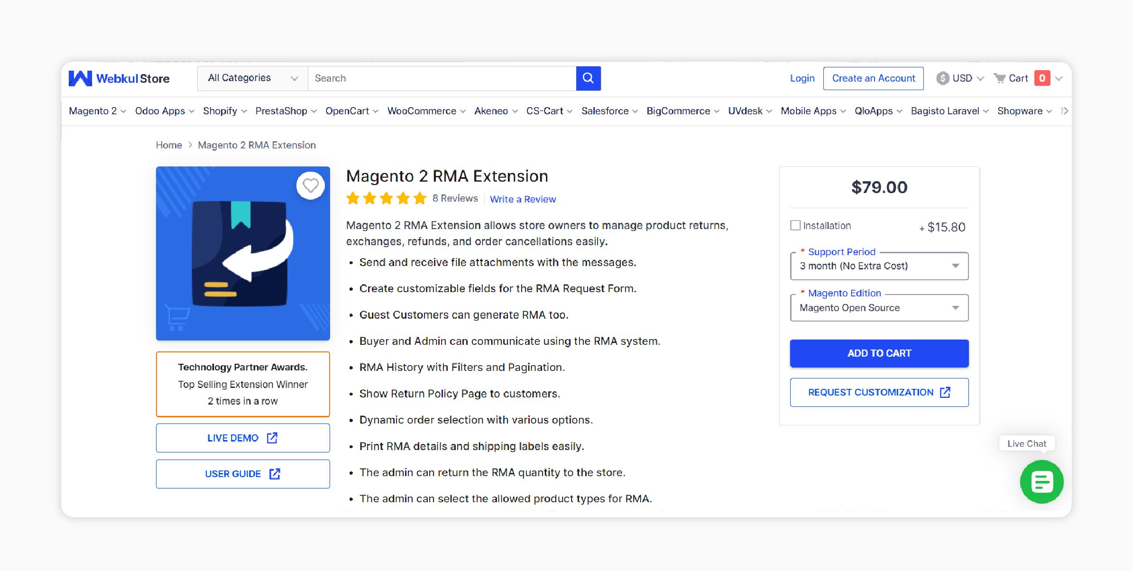Viewport: 1133px width, 571px height.
Task: Open the CS-Cart menu
Action: coord(549,111)
